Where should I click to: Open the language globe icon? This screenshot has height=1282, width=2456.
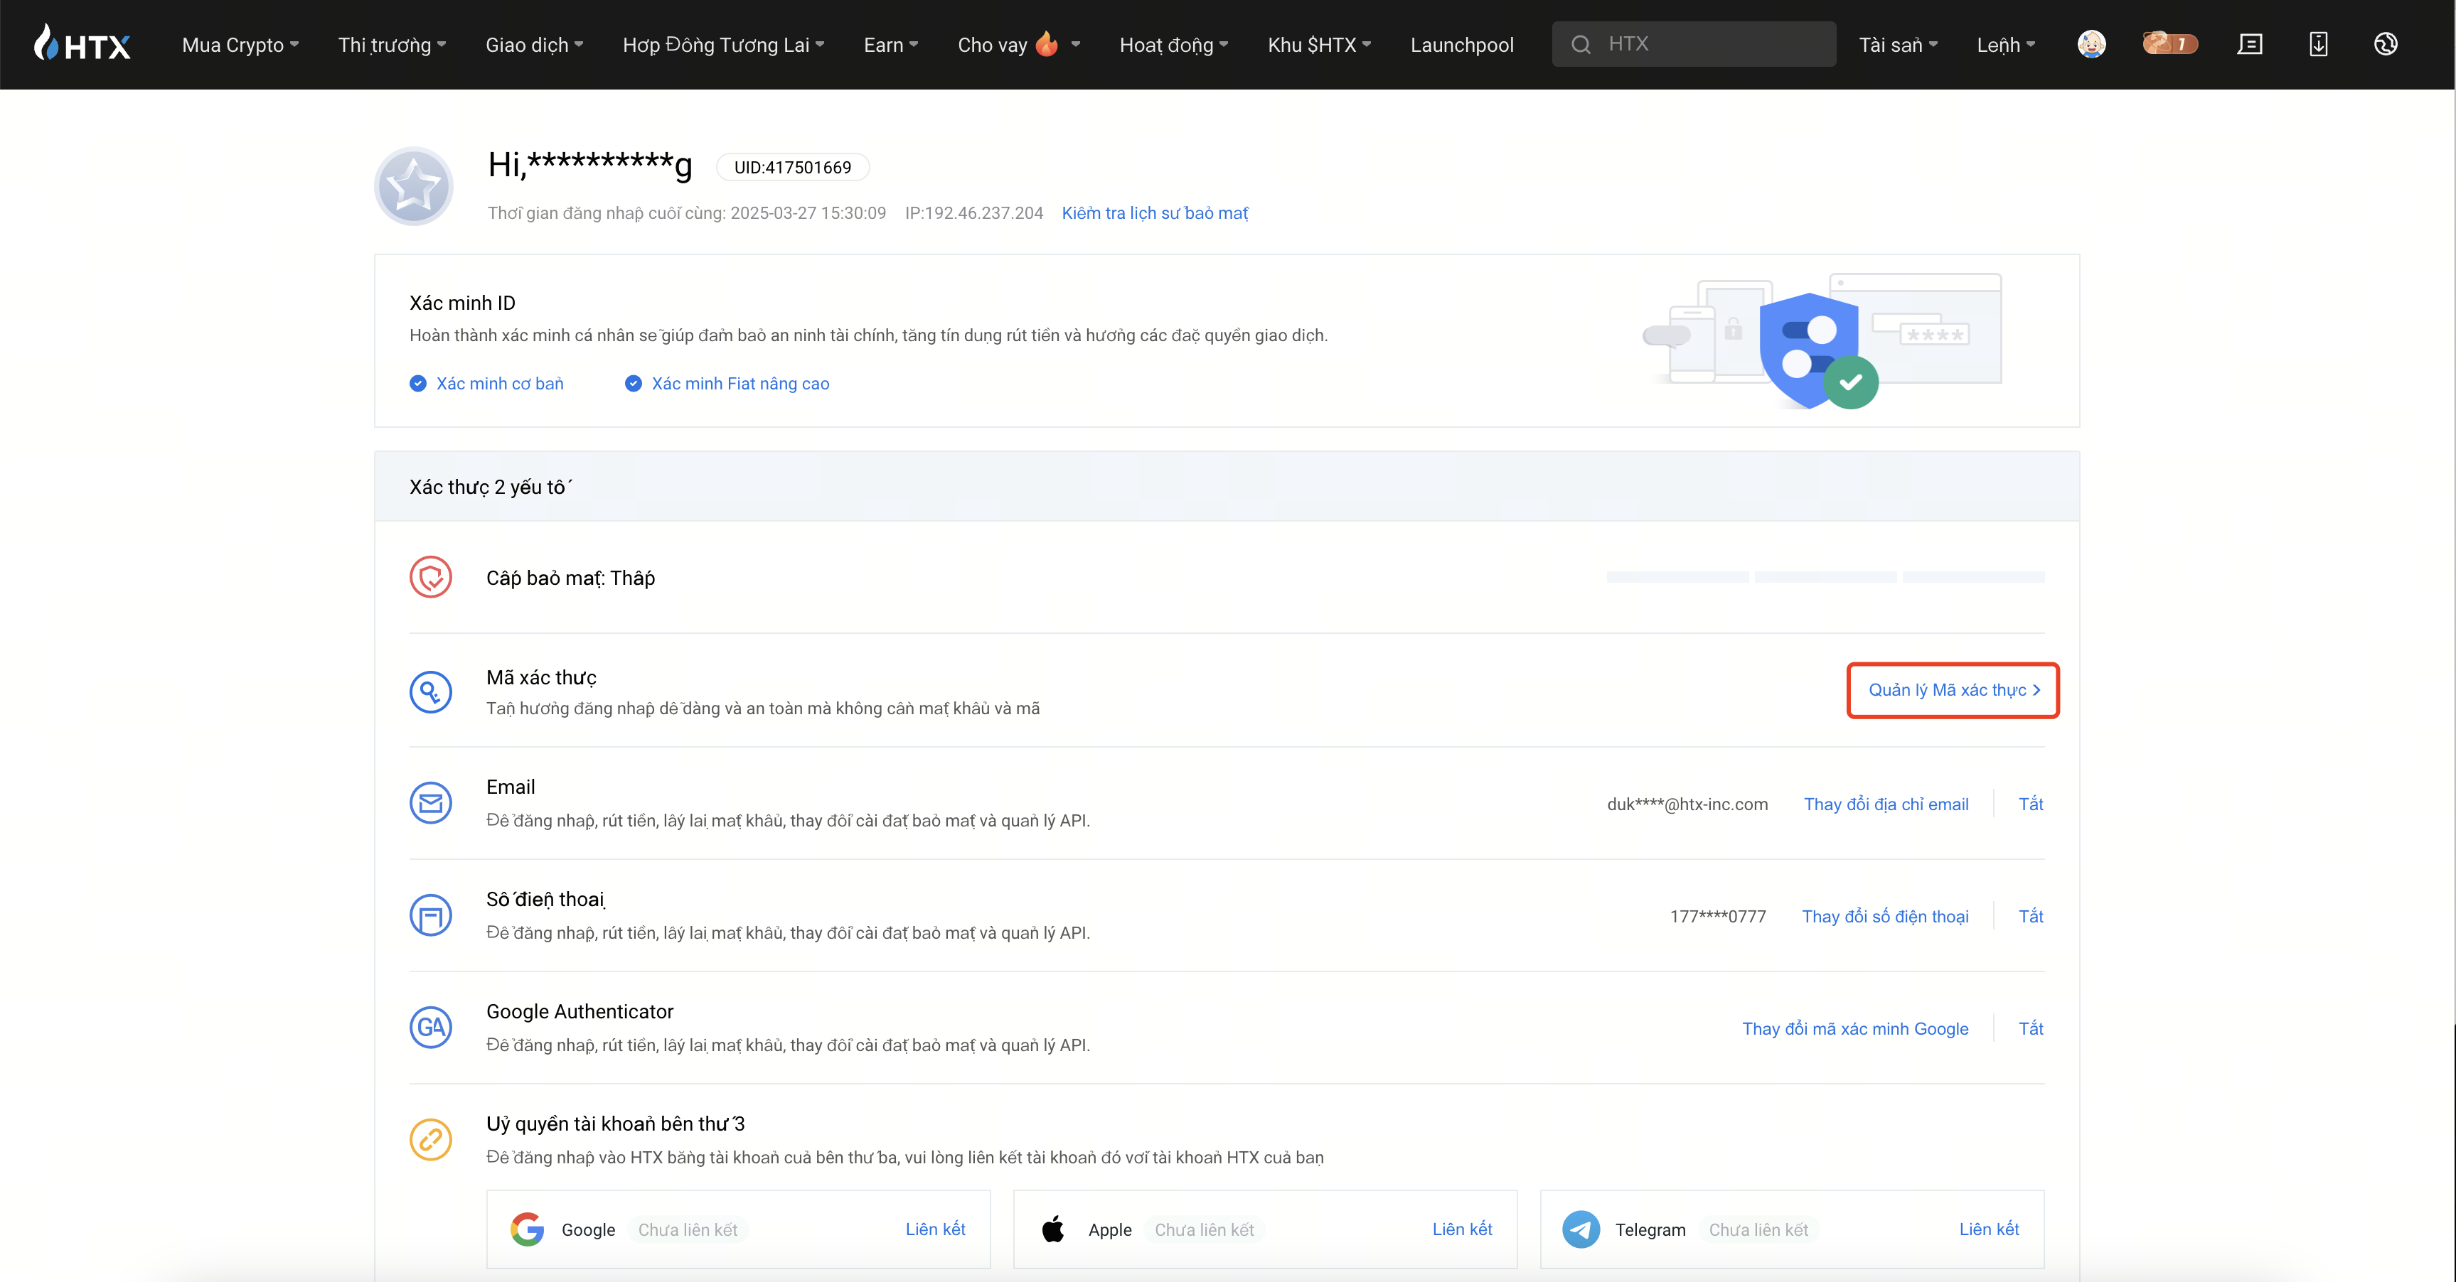[x=2386, y=44]
